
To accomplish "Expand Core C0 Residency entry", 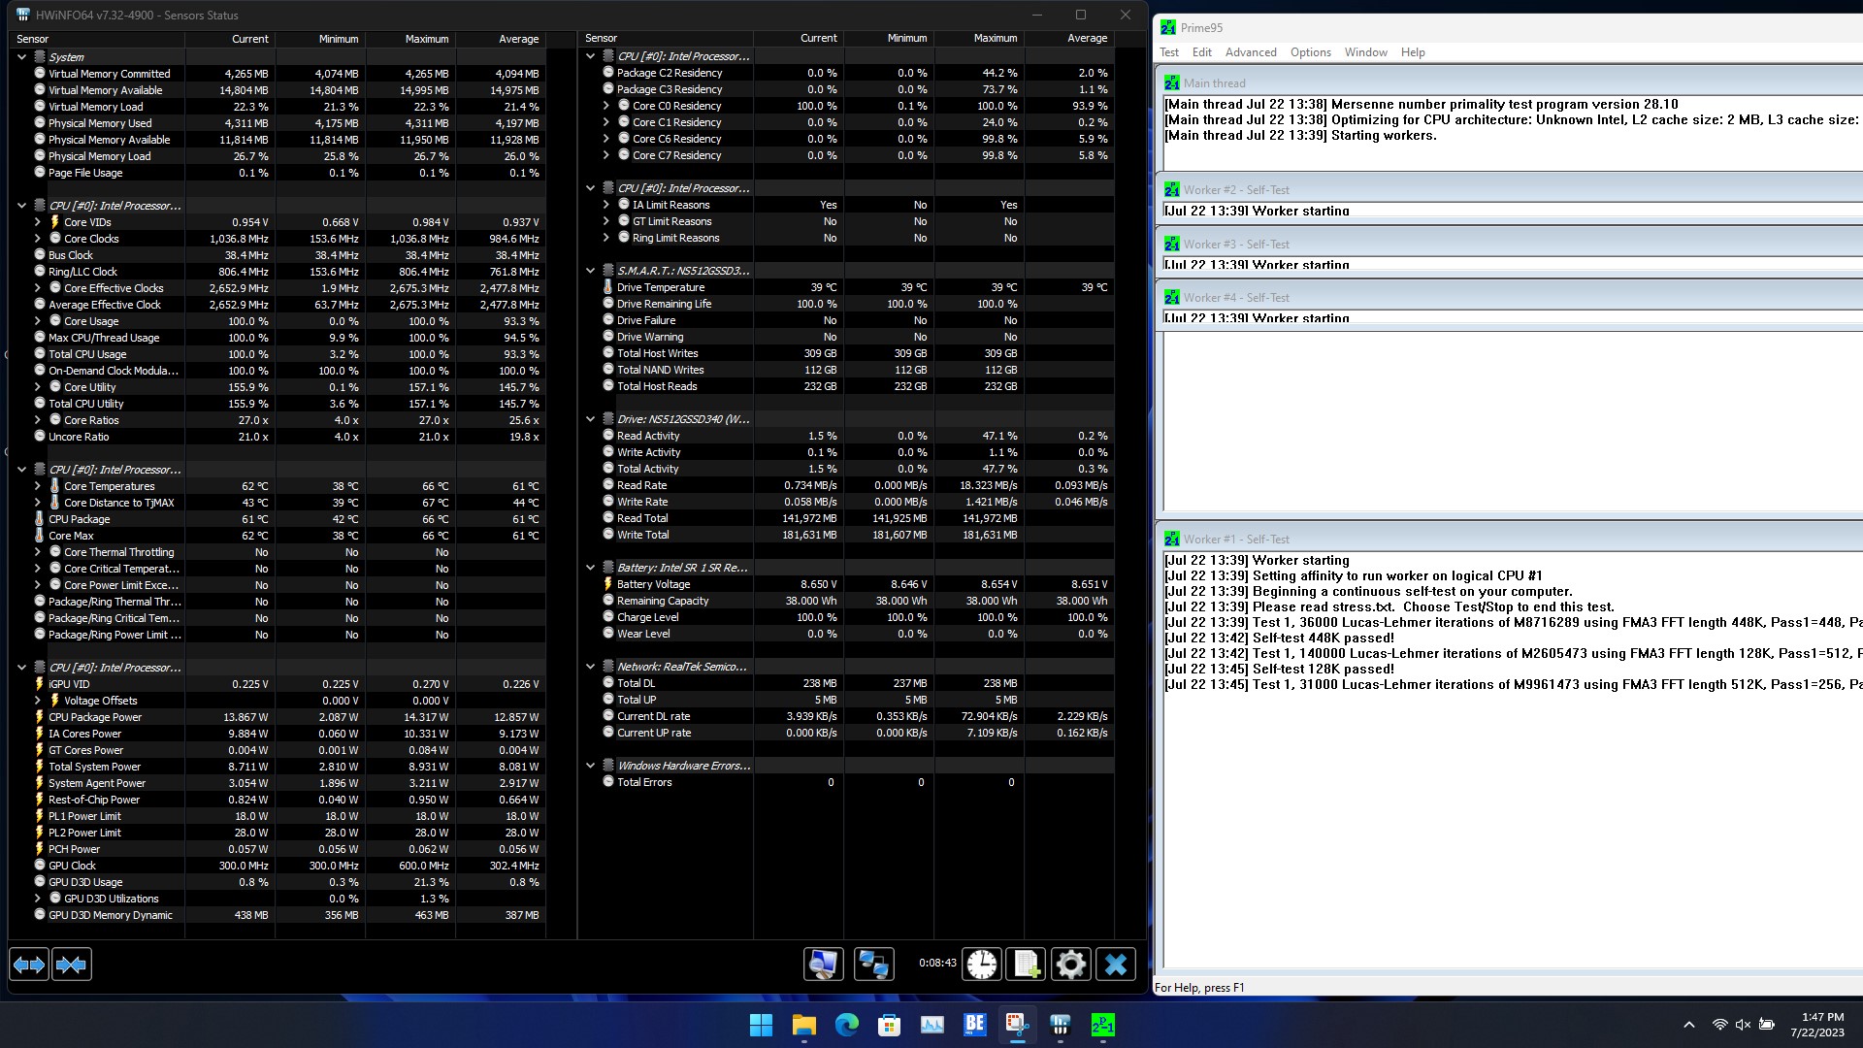I will pyautogui.click(x=606, y=106).
